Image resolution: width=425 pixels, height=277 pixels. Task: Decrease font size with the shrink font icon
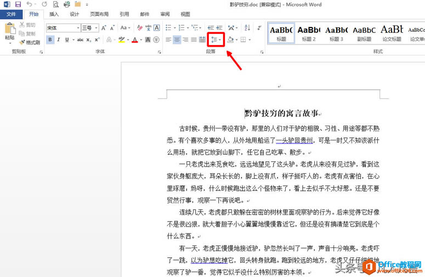[112, 27]
